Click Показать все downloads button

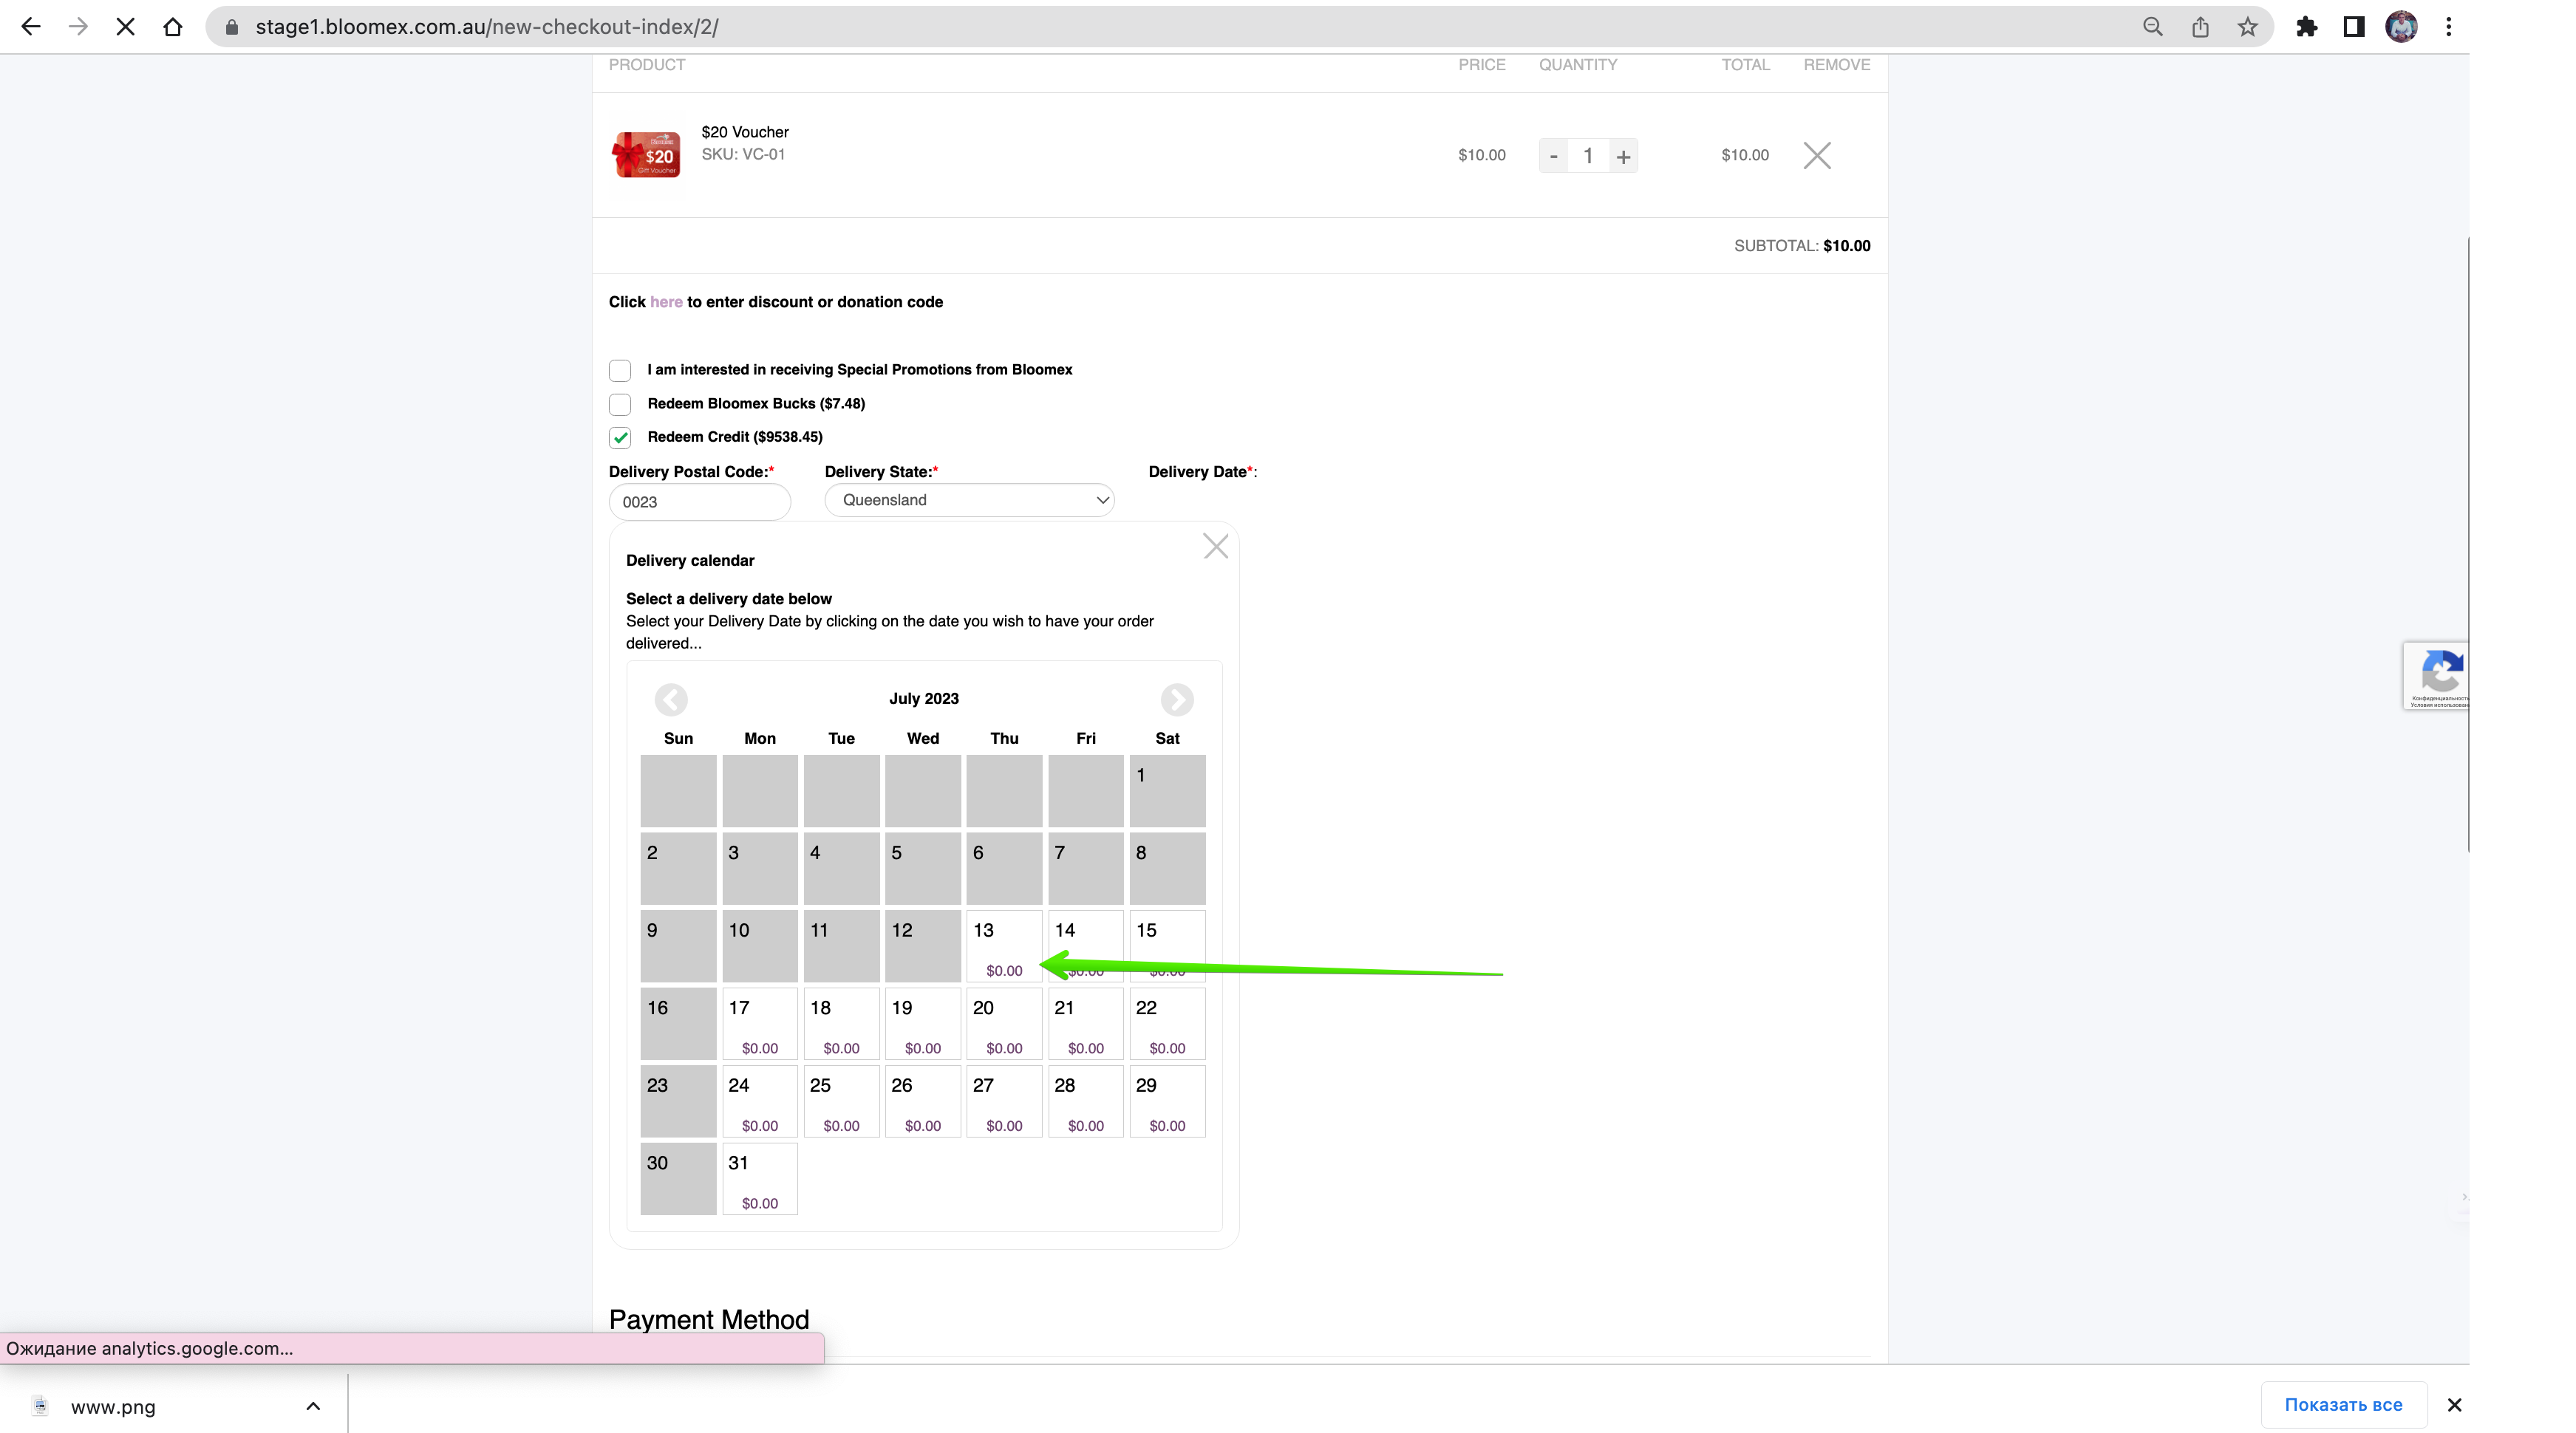pyautogui.click(x=2343, y=1405)
